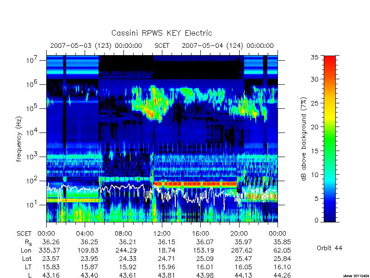Click the 25 tick on the color scale
Viewport: 370px width, 278px height.
tap(315, 103)
